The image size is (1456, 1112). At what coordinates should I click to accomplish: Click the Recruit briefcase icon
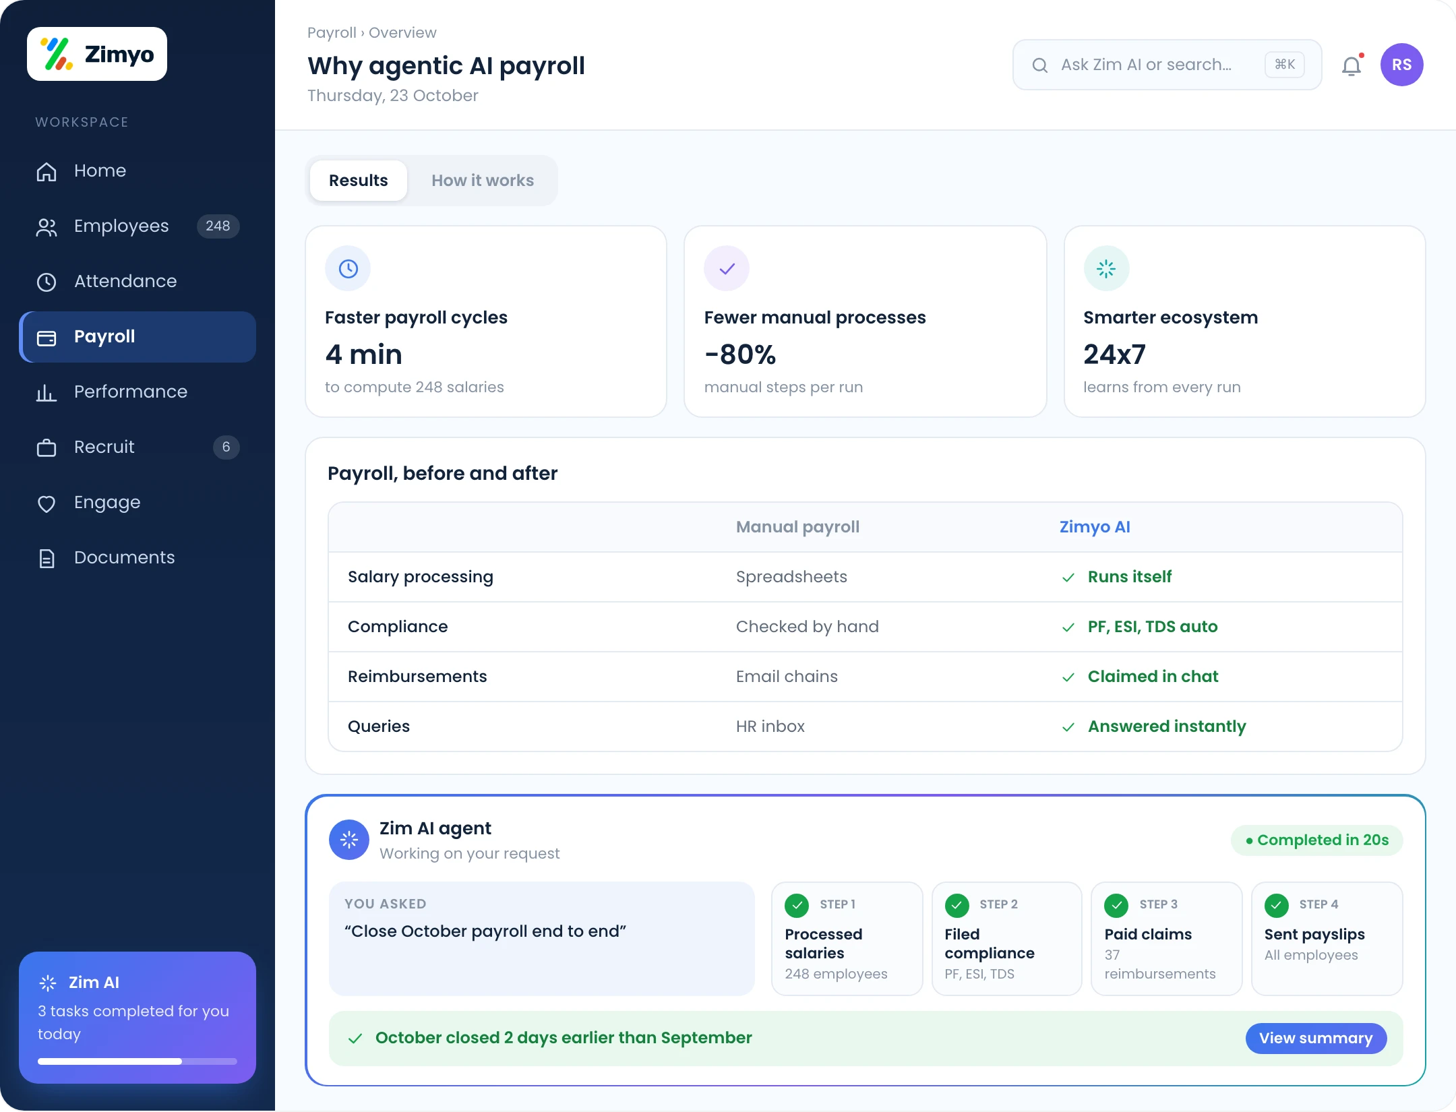coord(47,447)
